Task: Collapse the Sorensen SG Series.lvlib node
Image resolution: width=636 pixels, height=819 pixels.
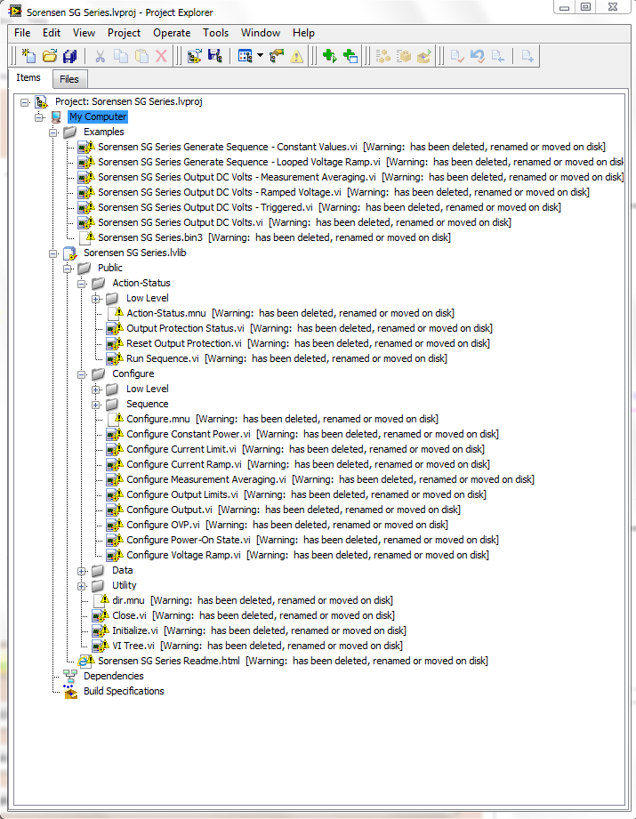Action: 52,253
